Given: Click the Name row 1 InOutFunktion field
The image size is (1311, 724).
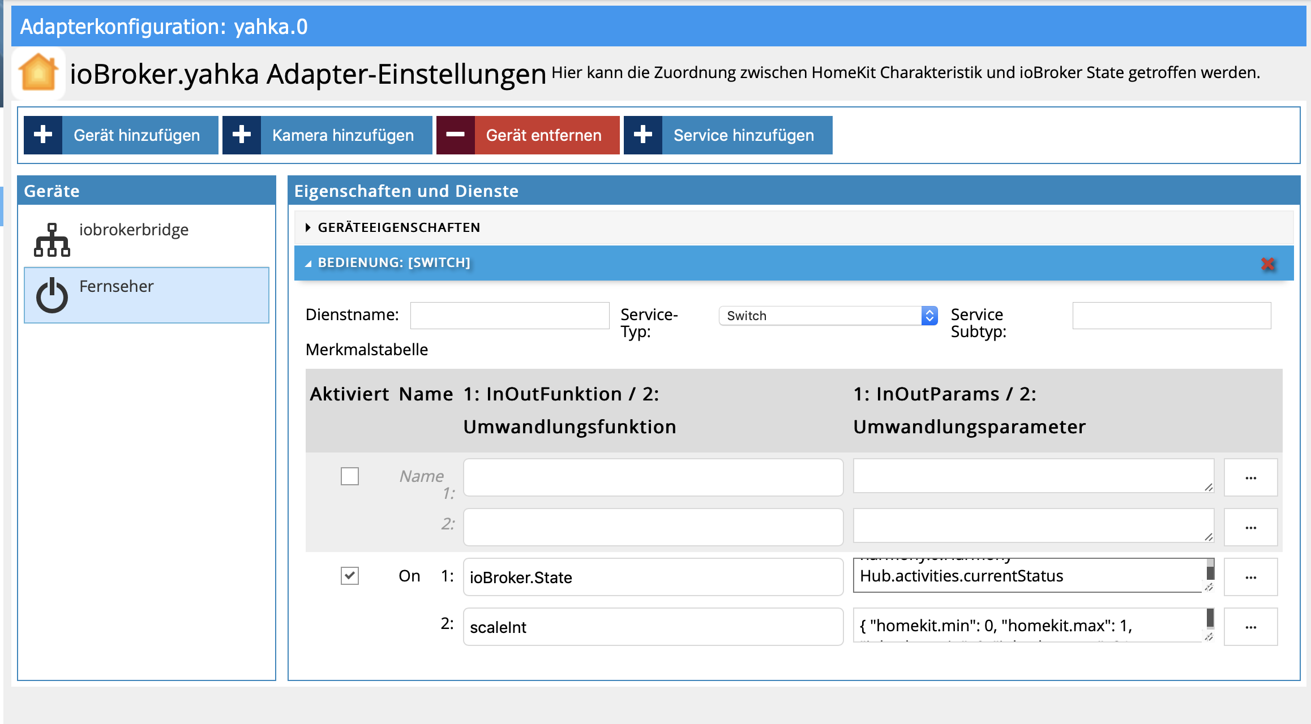Looking at the screenshot, I should tap(653, 477).
